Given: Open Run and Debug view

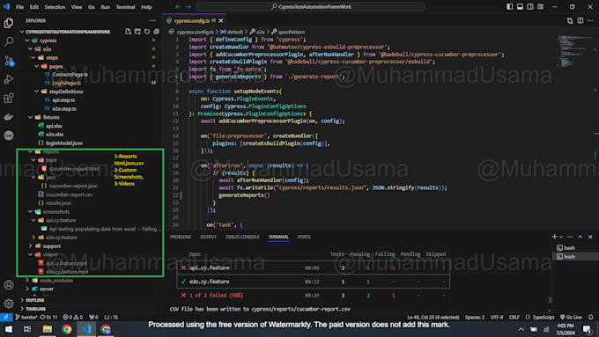Looking at the screenshot, I should [x=9, y=79].
